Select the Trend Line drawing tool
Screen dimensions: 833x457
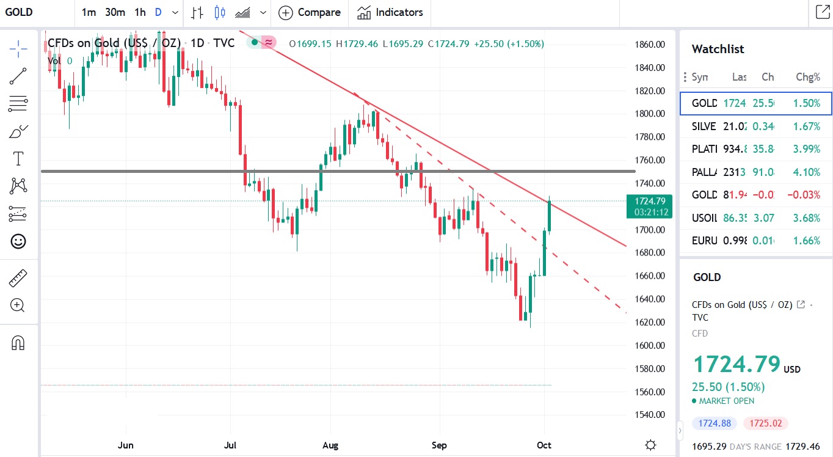[18, 76]
